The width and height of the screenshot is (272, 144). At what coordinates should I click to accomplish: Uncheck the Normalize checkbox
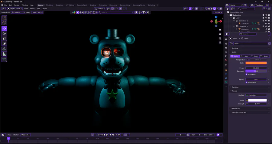(247, 74)
